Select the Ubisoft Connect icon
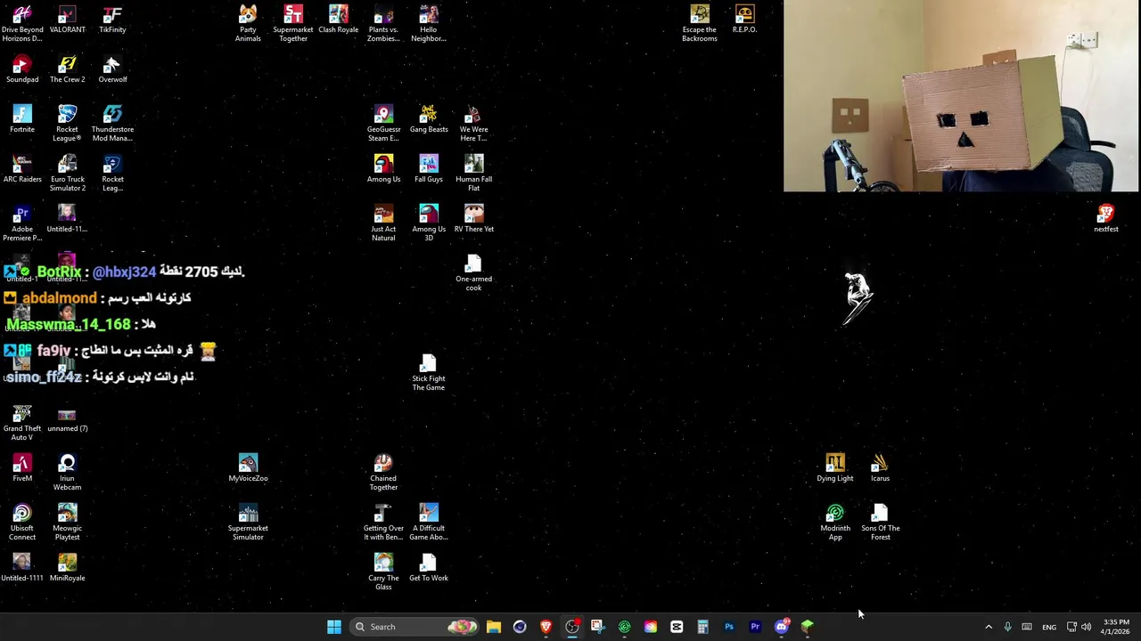Viewport: 1141px width, 641px height. point(22,523)
